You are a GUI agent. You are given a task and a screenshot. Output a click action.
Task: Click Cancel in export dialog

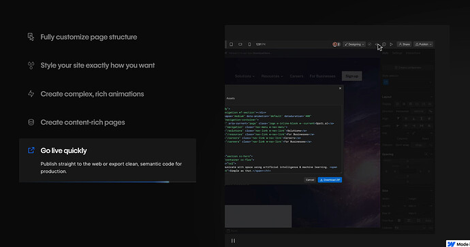(310, 180)
